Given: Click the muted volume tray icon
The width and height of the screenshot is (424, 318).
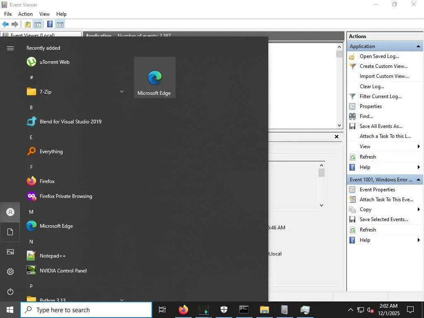Looking at the screenshot, I should [370, 310].
